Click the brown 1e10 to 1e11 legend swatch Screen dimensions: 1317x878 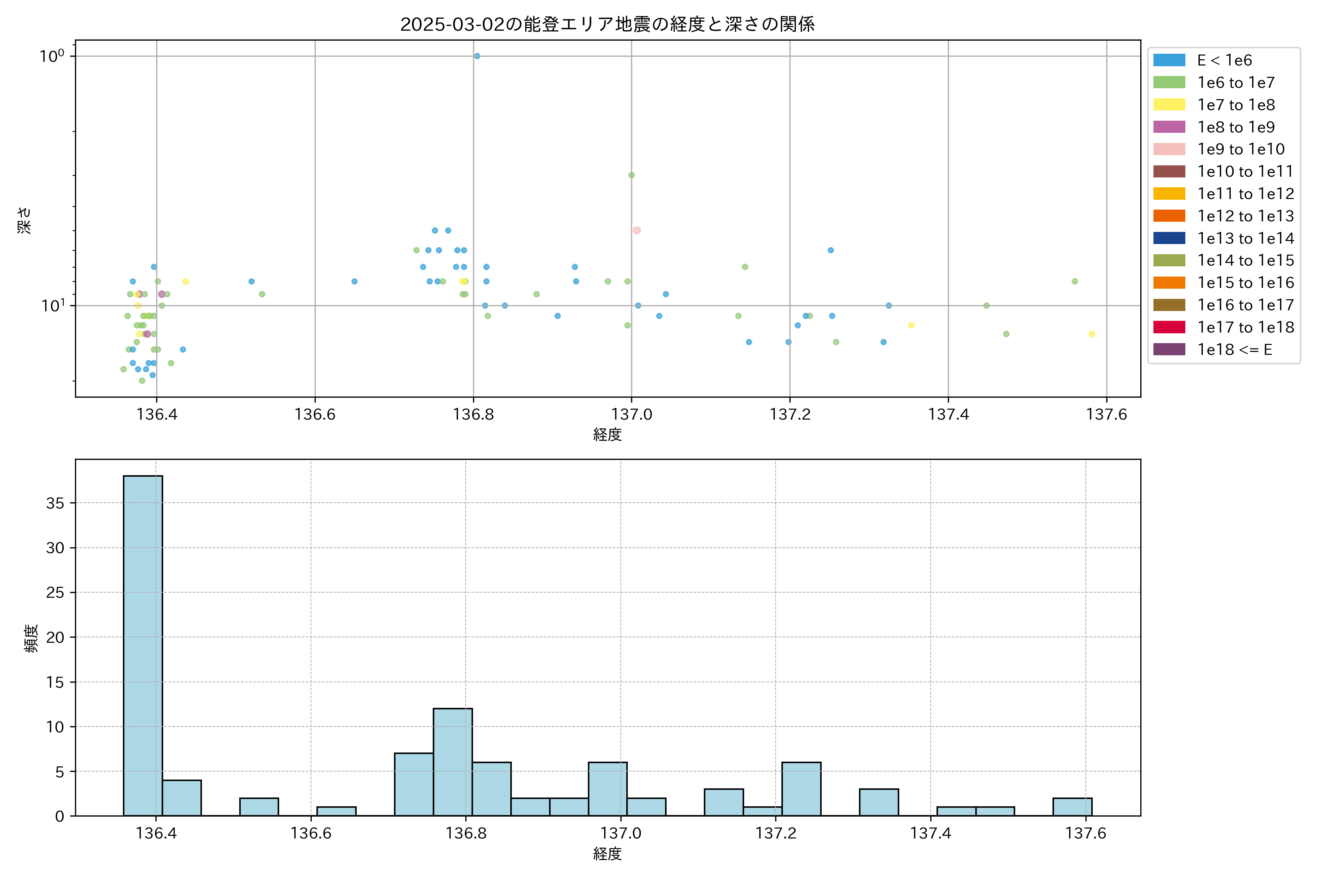(x=1168, y=171)
